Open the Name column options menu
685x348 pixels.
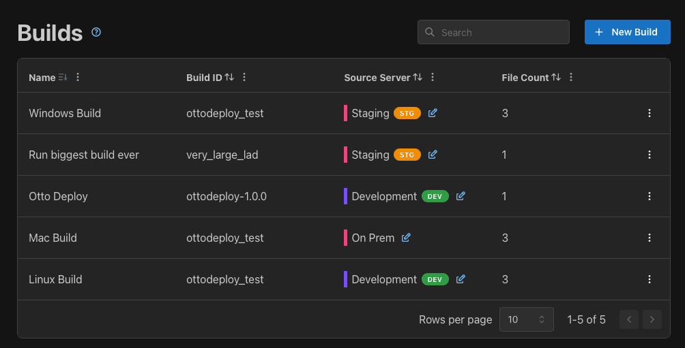tap(78, 78)
